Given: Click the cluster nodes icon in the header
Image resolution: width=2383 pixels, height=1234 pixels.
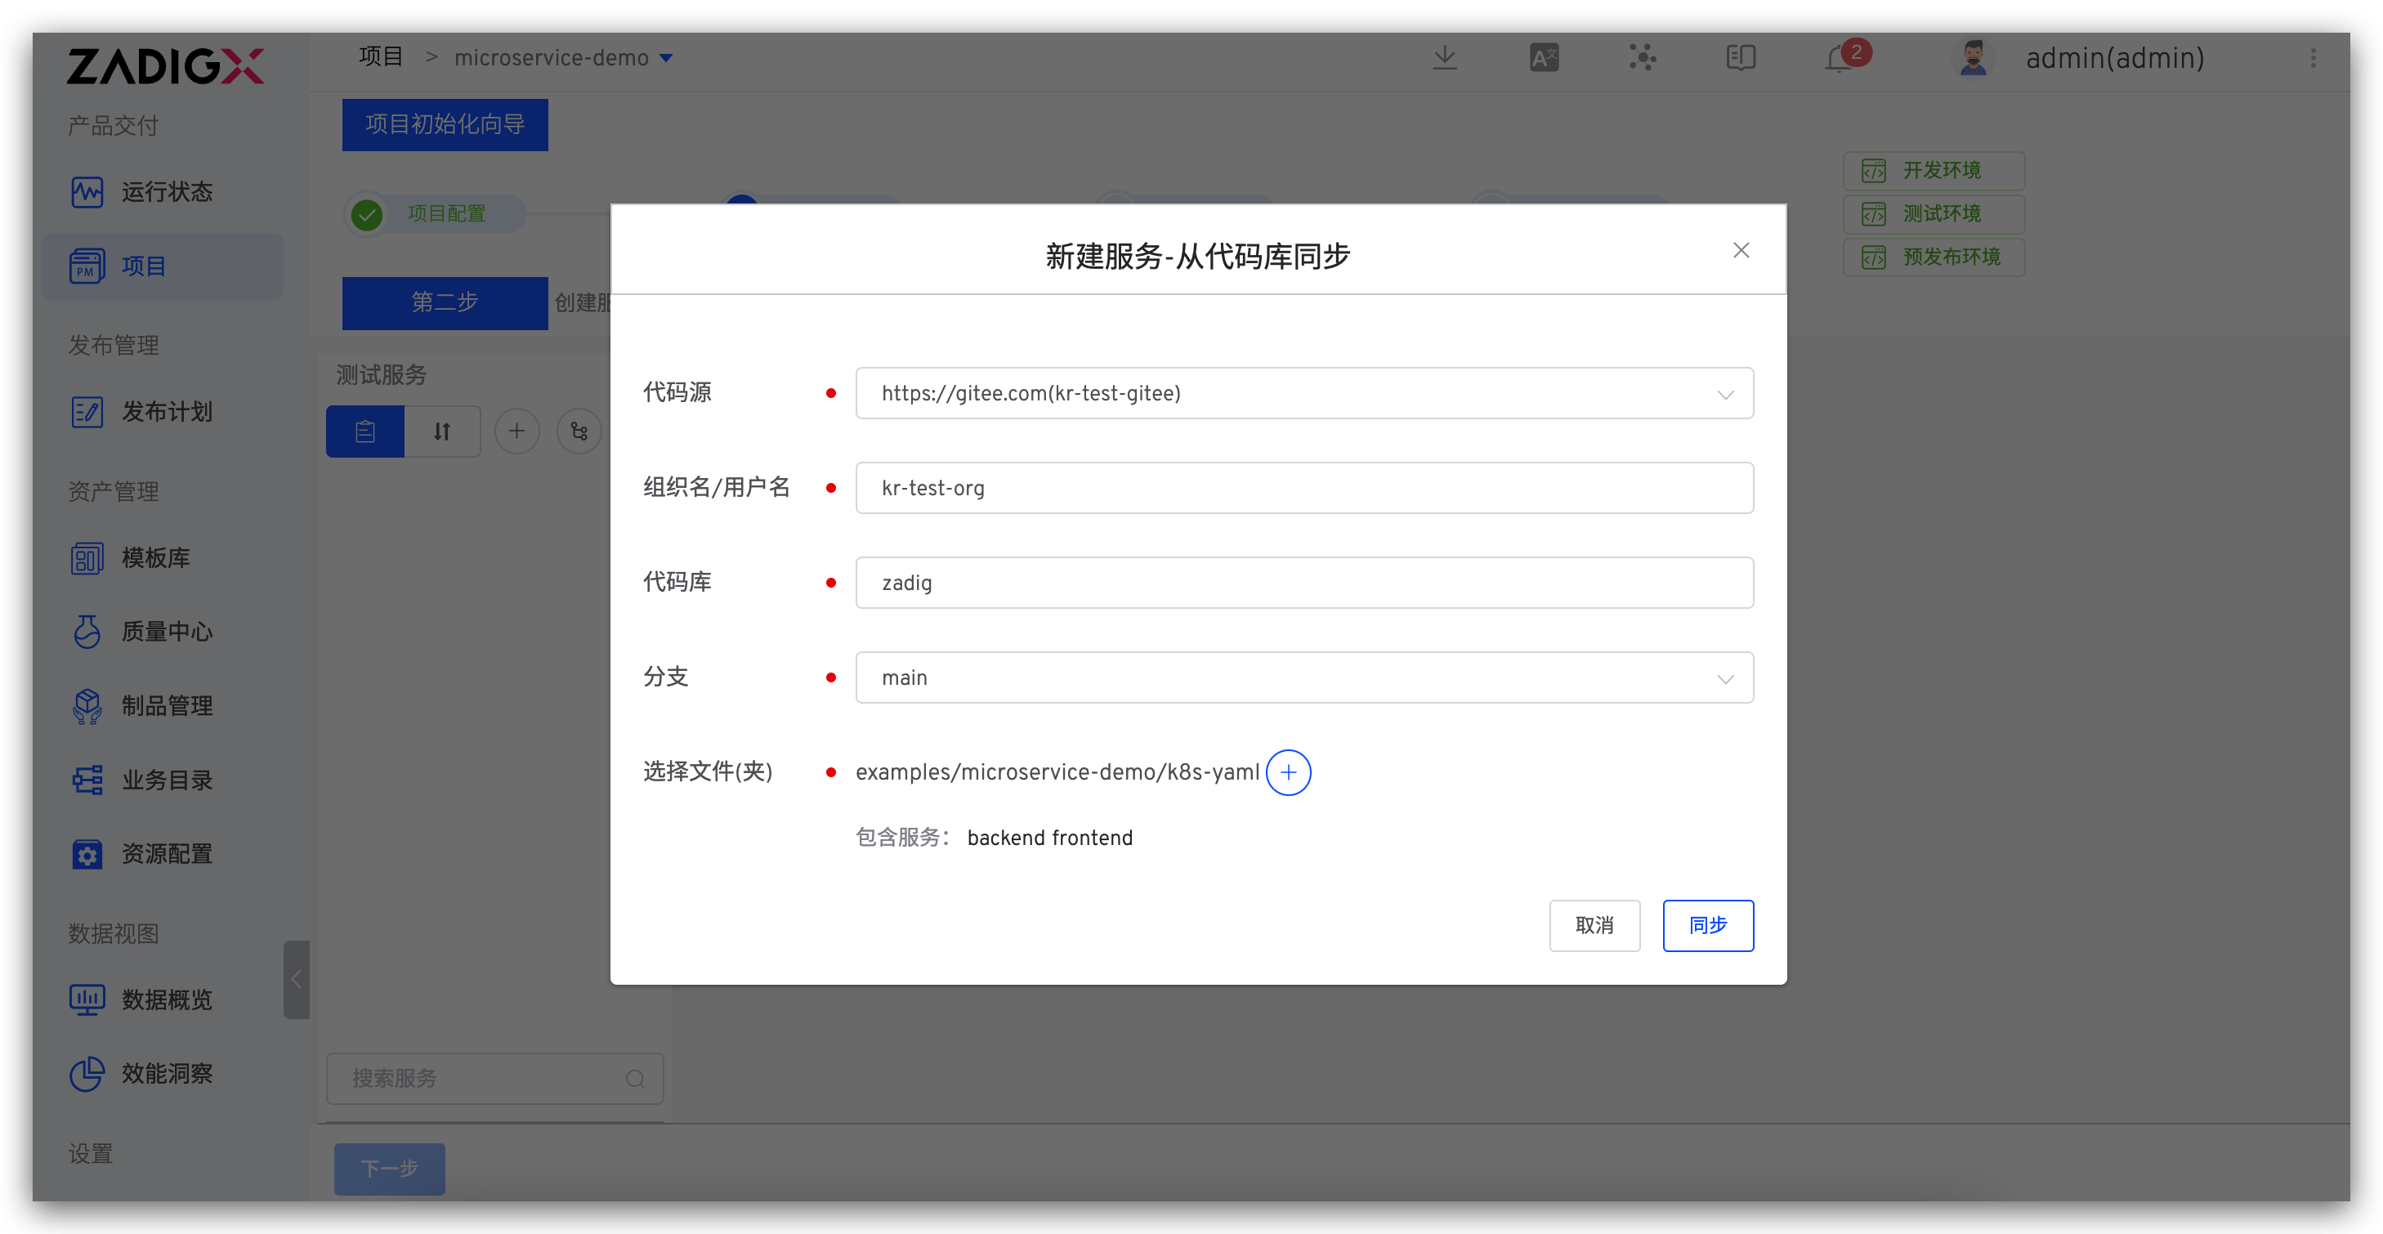Looking at the screenshot, I should 1642,57.
